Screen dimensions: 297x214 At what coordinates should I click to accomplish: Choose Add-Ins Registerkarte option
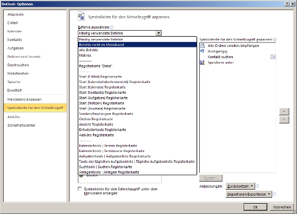[x=137, y=135]
